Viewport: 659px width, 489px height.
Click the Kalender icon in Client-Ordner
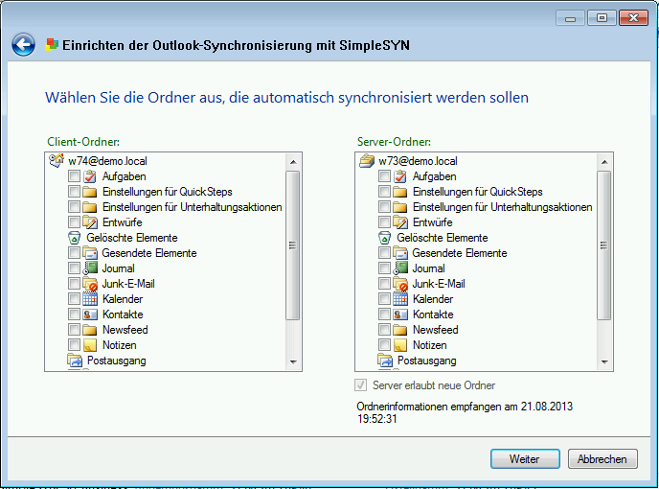[x=90, y=299]
